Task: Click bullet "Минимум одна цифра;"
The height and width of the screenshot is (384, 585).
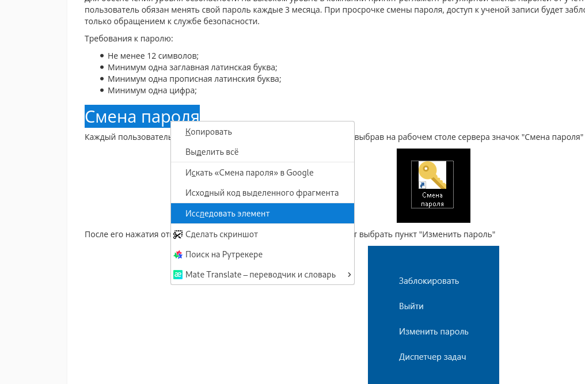Action: (x=152, y=91)
